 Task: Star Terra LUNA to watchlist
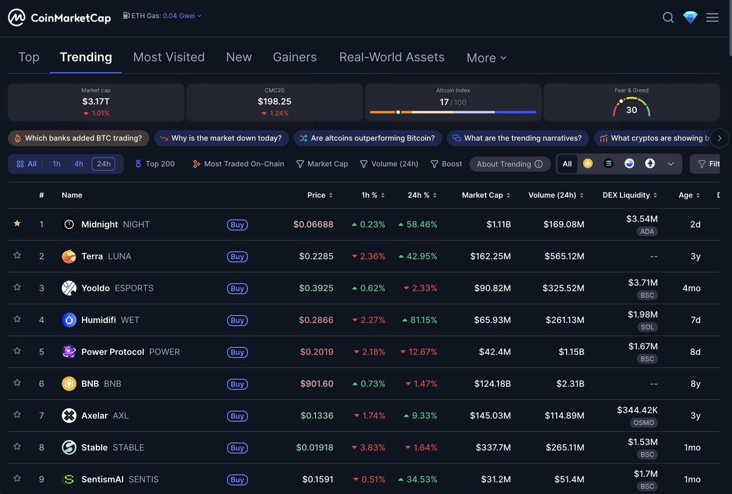17,255
